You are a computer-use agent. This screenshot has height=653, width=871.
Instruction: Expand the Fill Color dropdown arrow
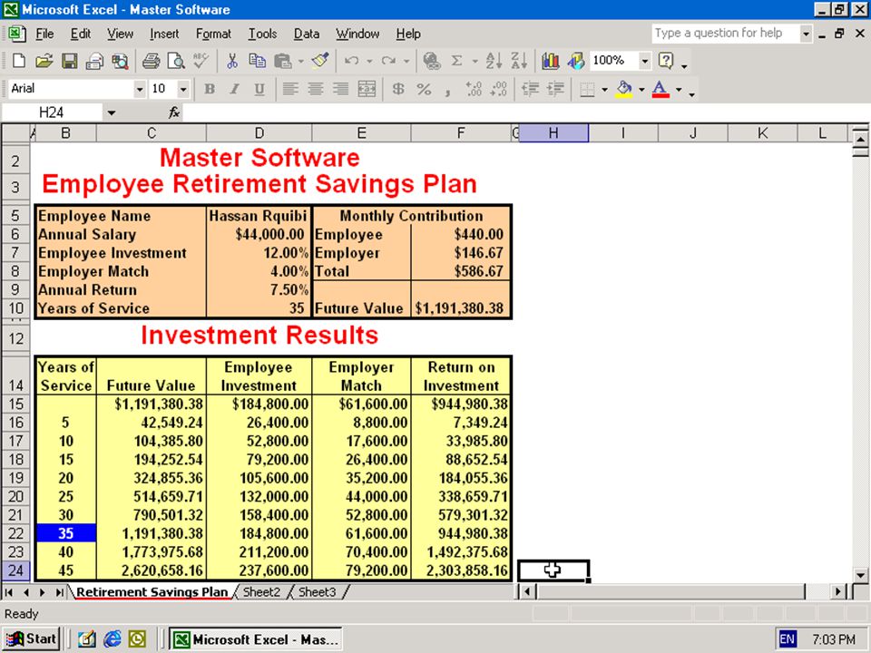pyautogui.click(x=641, y=89)
